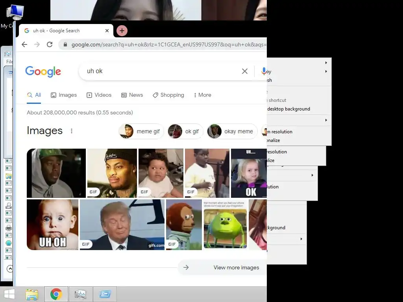Click the magnifier icon in left background window
The height and width of the screenshot is (302, 403).
(x=9, y=205)
